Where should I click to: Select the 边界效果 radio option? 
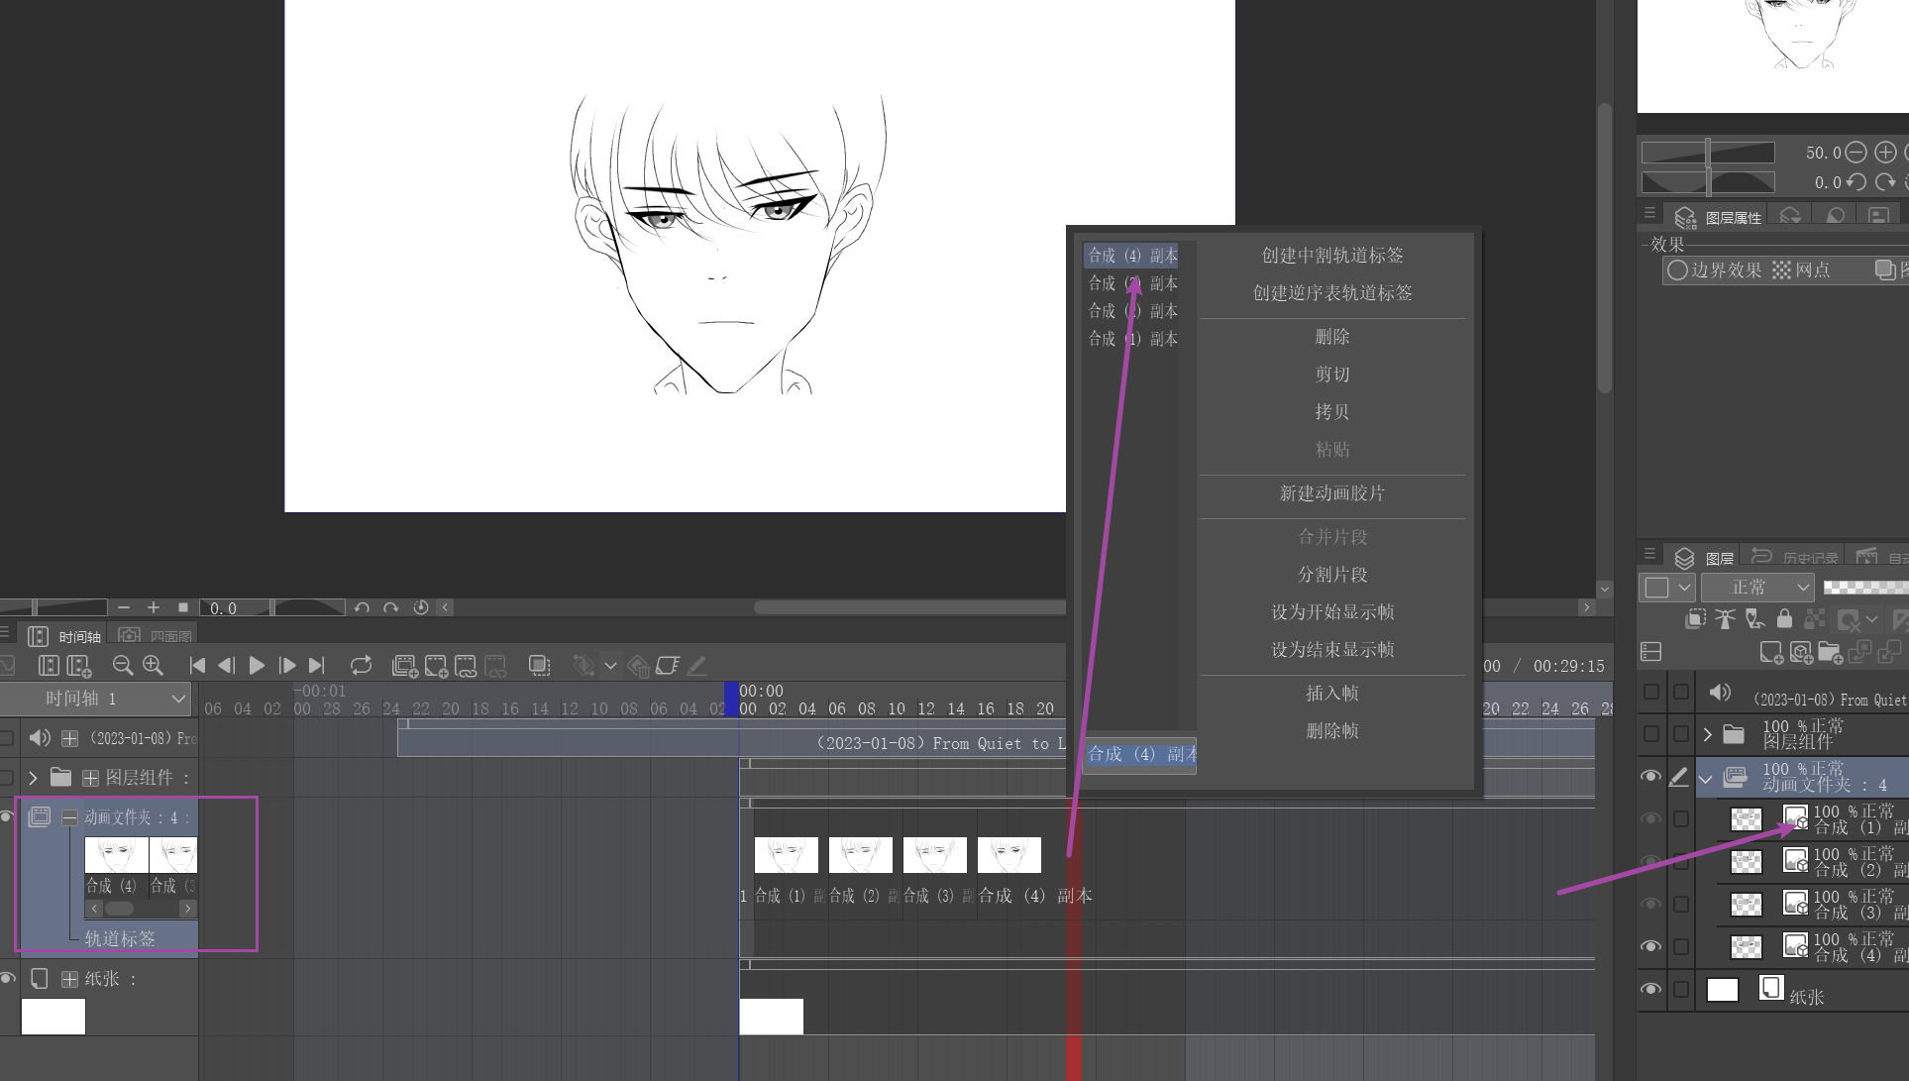tap(1677, 270)
